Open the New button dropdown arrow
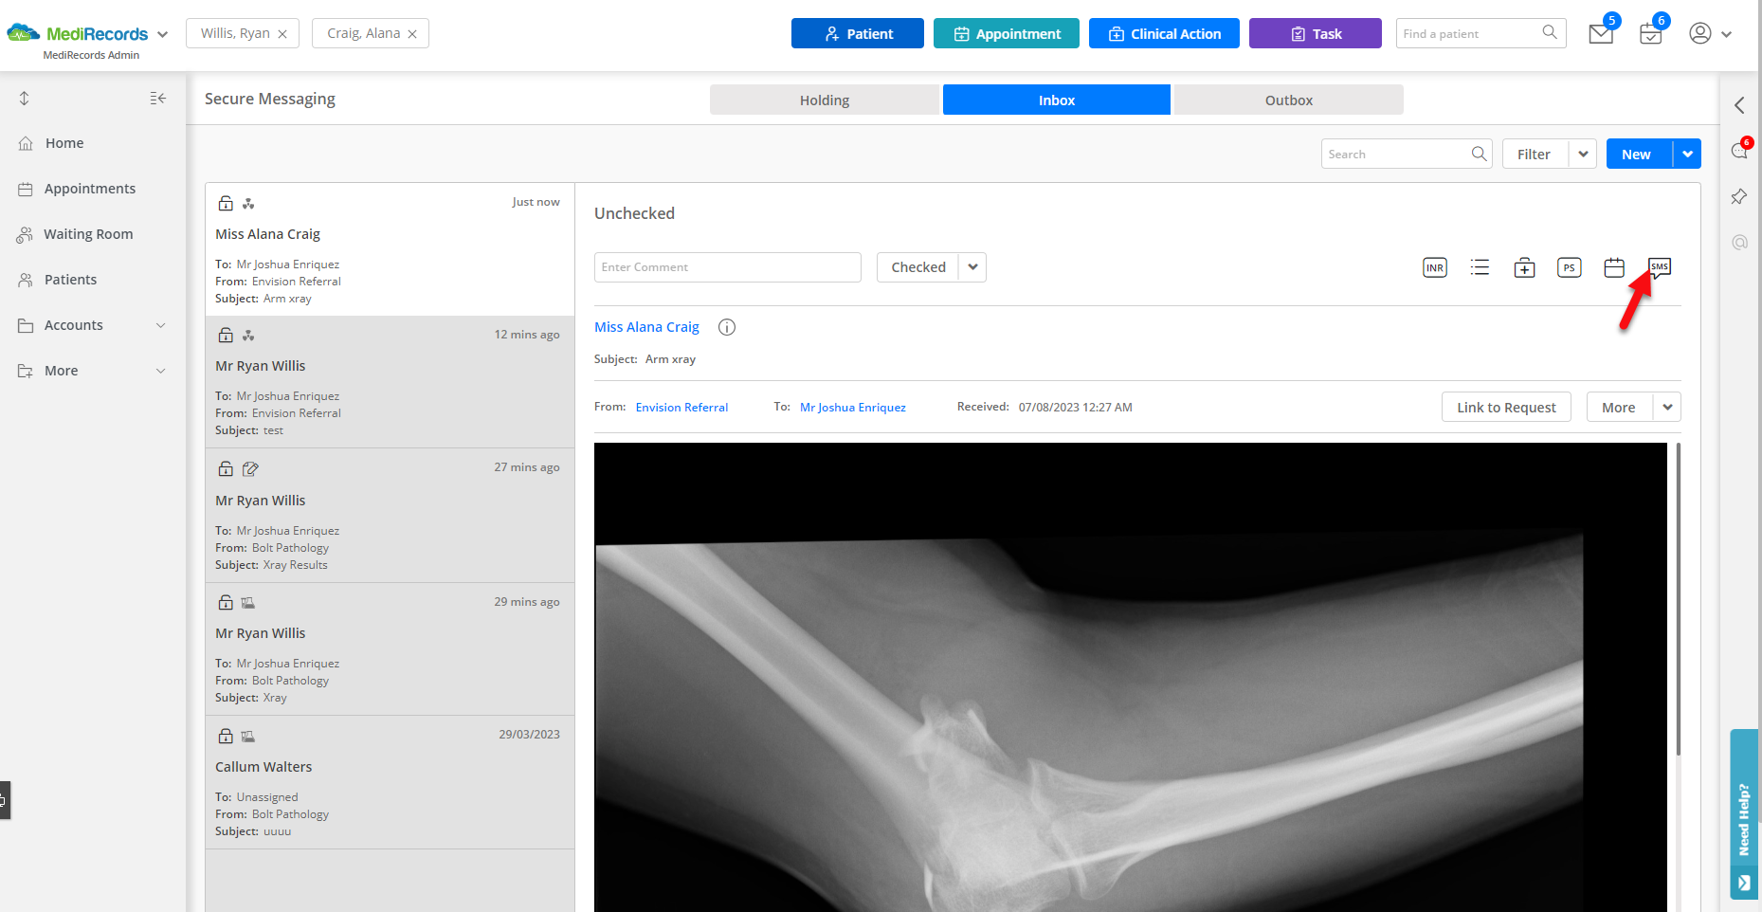 coord(1687,154)
